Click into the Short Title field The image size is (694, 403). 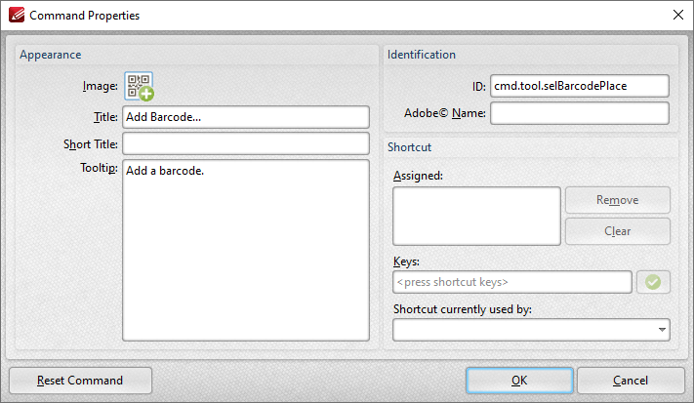point(246,143)
